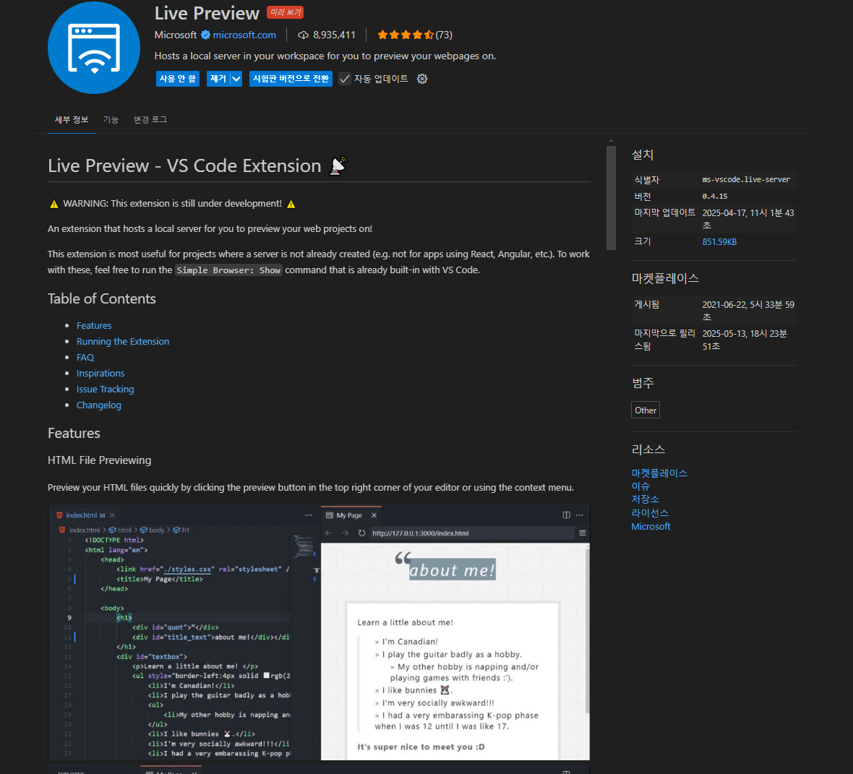Viewport: 853px width, 774px height.
Task: Click the Other category tag
Action: [646, 410]
